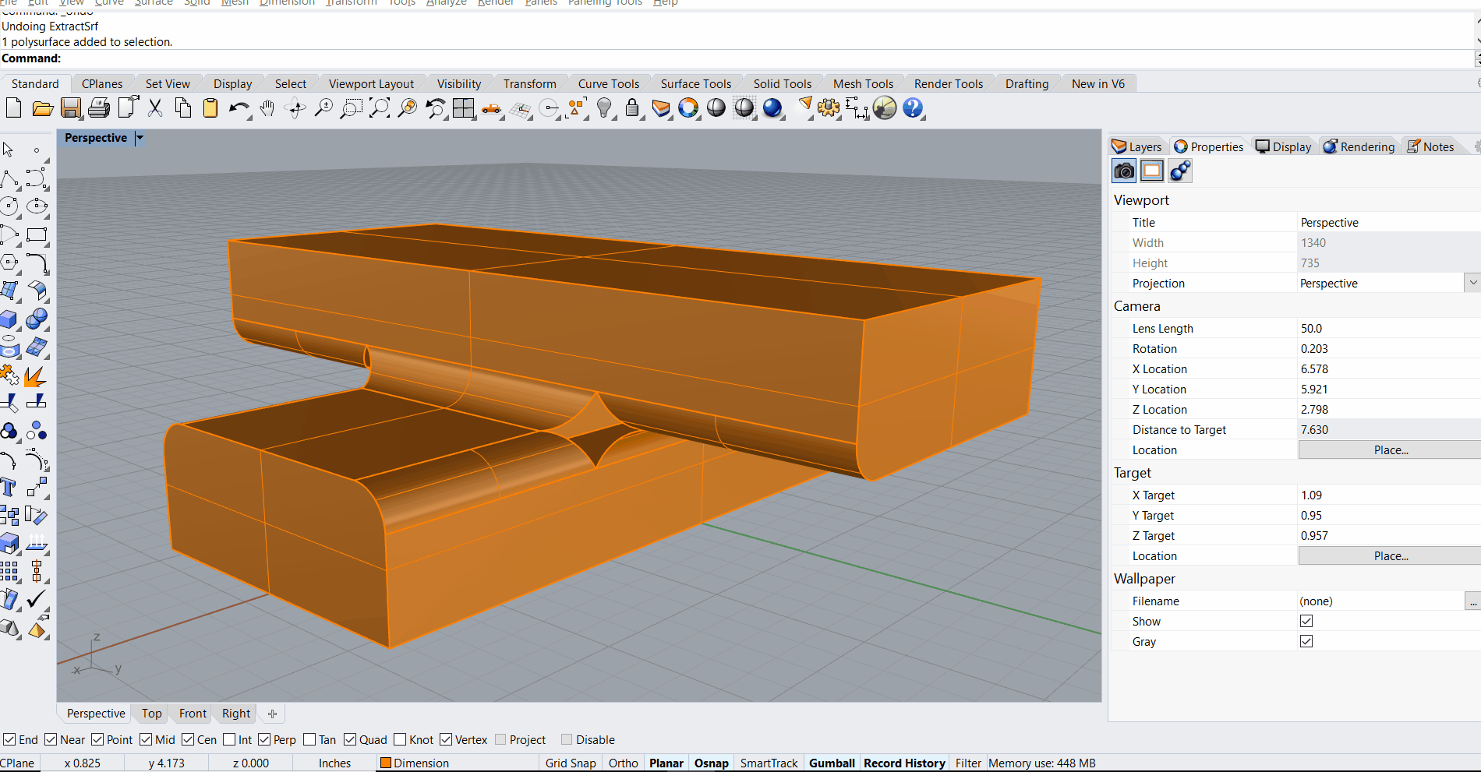Open the wallpaper Filename browse button

(1472, 601)
